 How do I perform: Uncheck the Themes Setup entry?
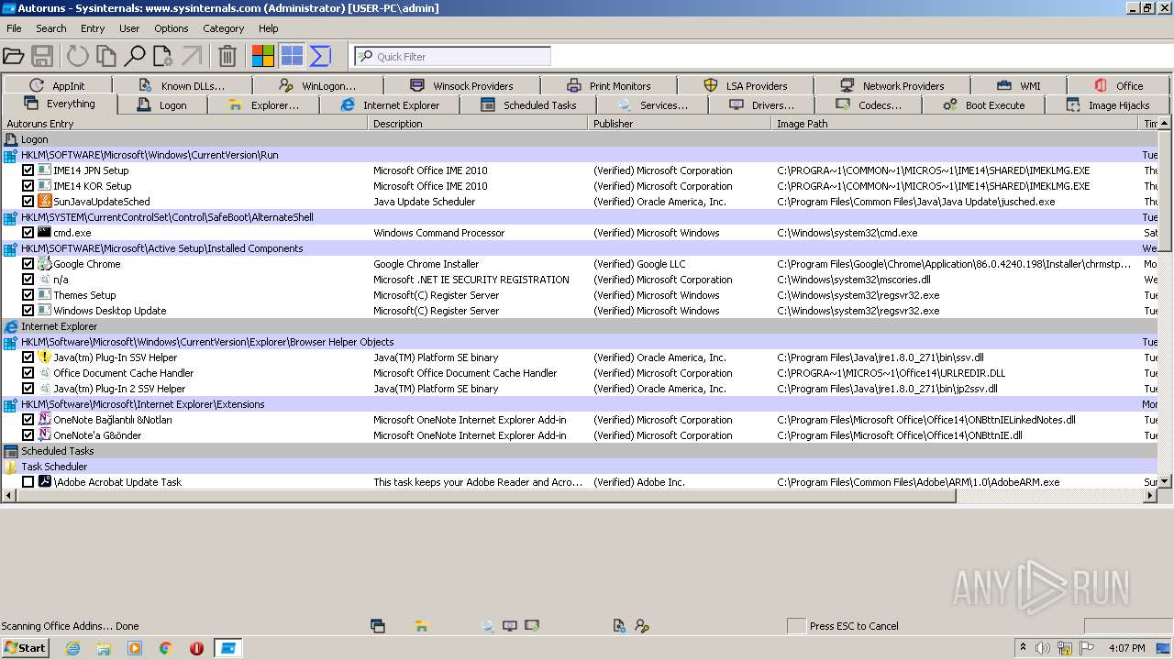tap(28, 295)
